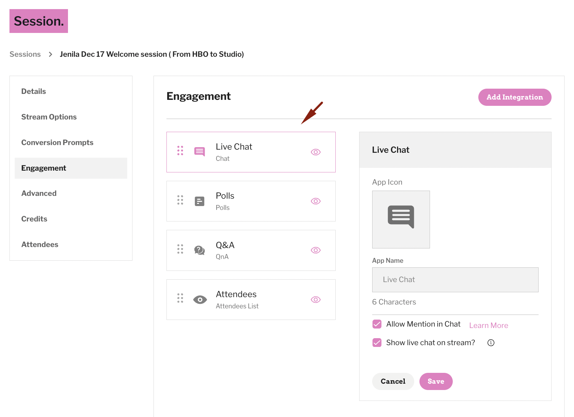Click the Live Chat bubble icon
Screen dimensions: 574x417
coord(200,151)
